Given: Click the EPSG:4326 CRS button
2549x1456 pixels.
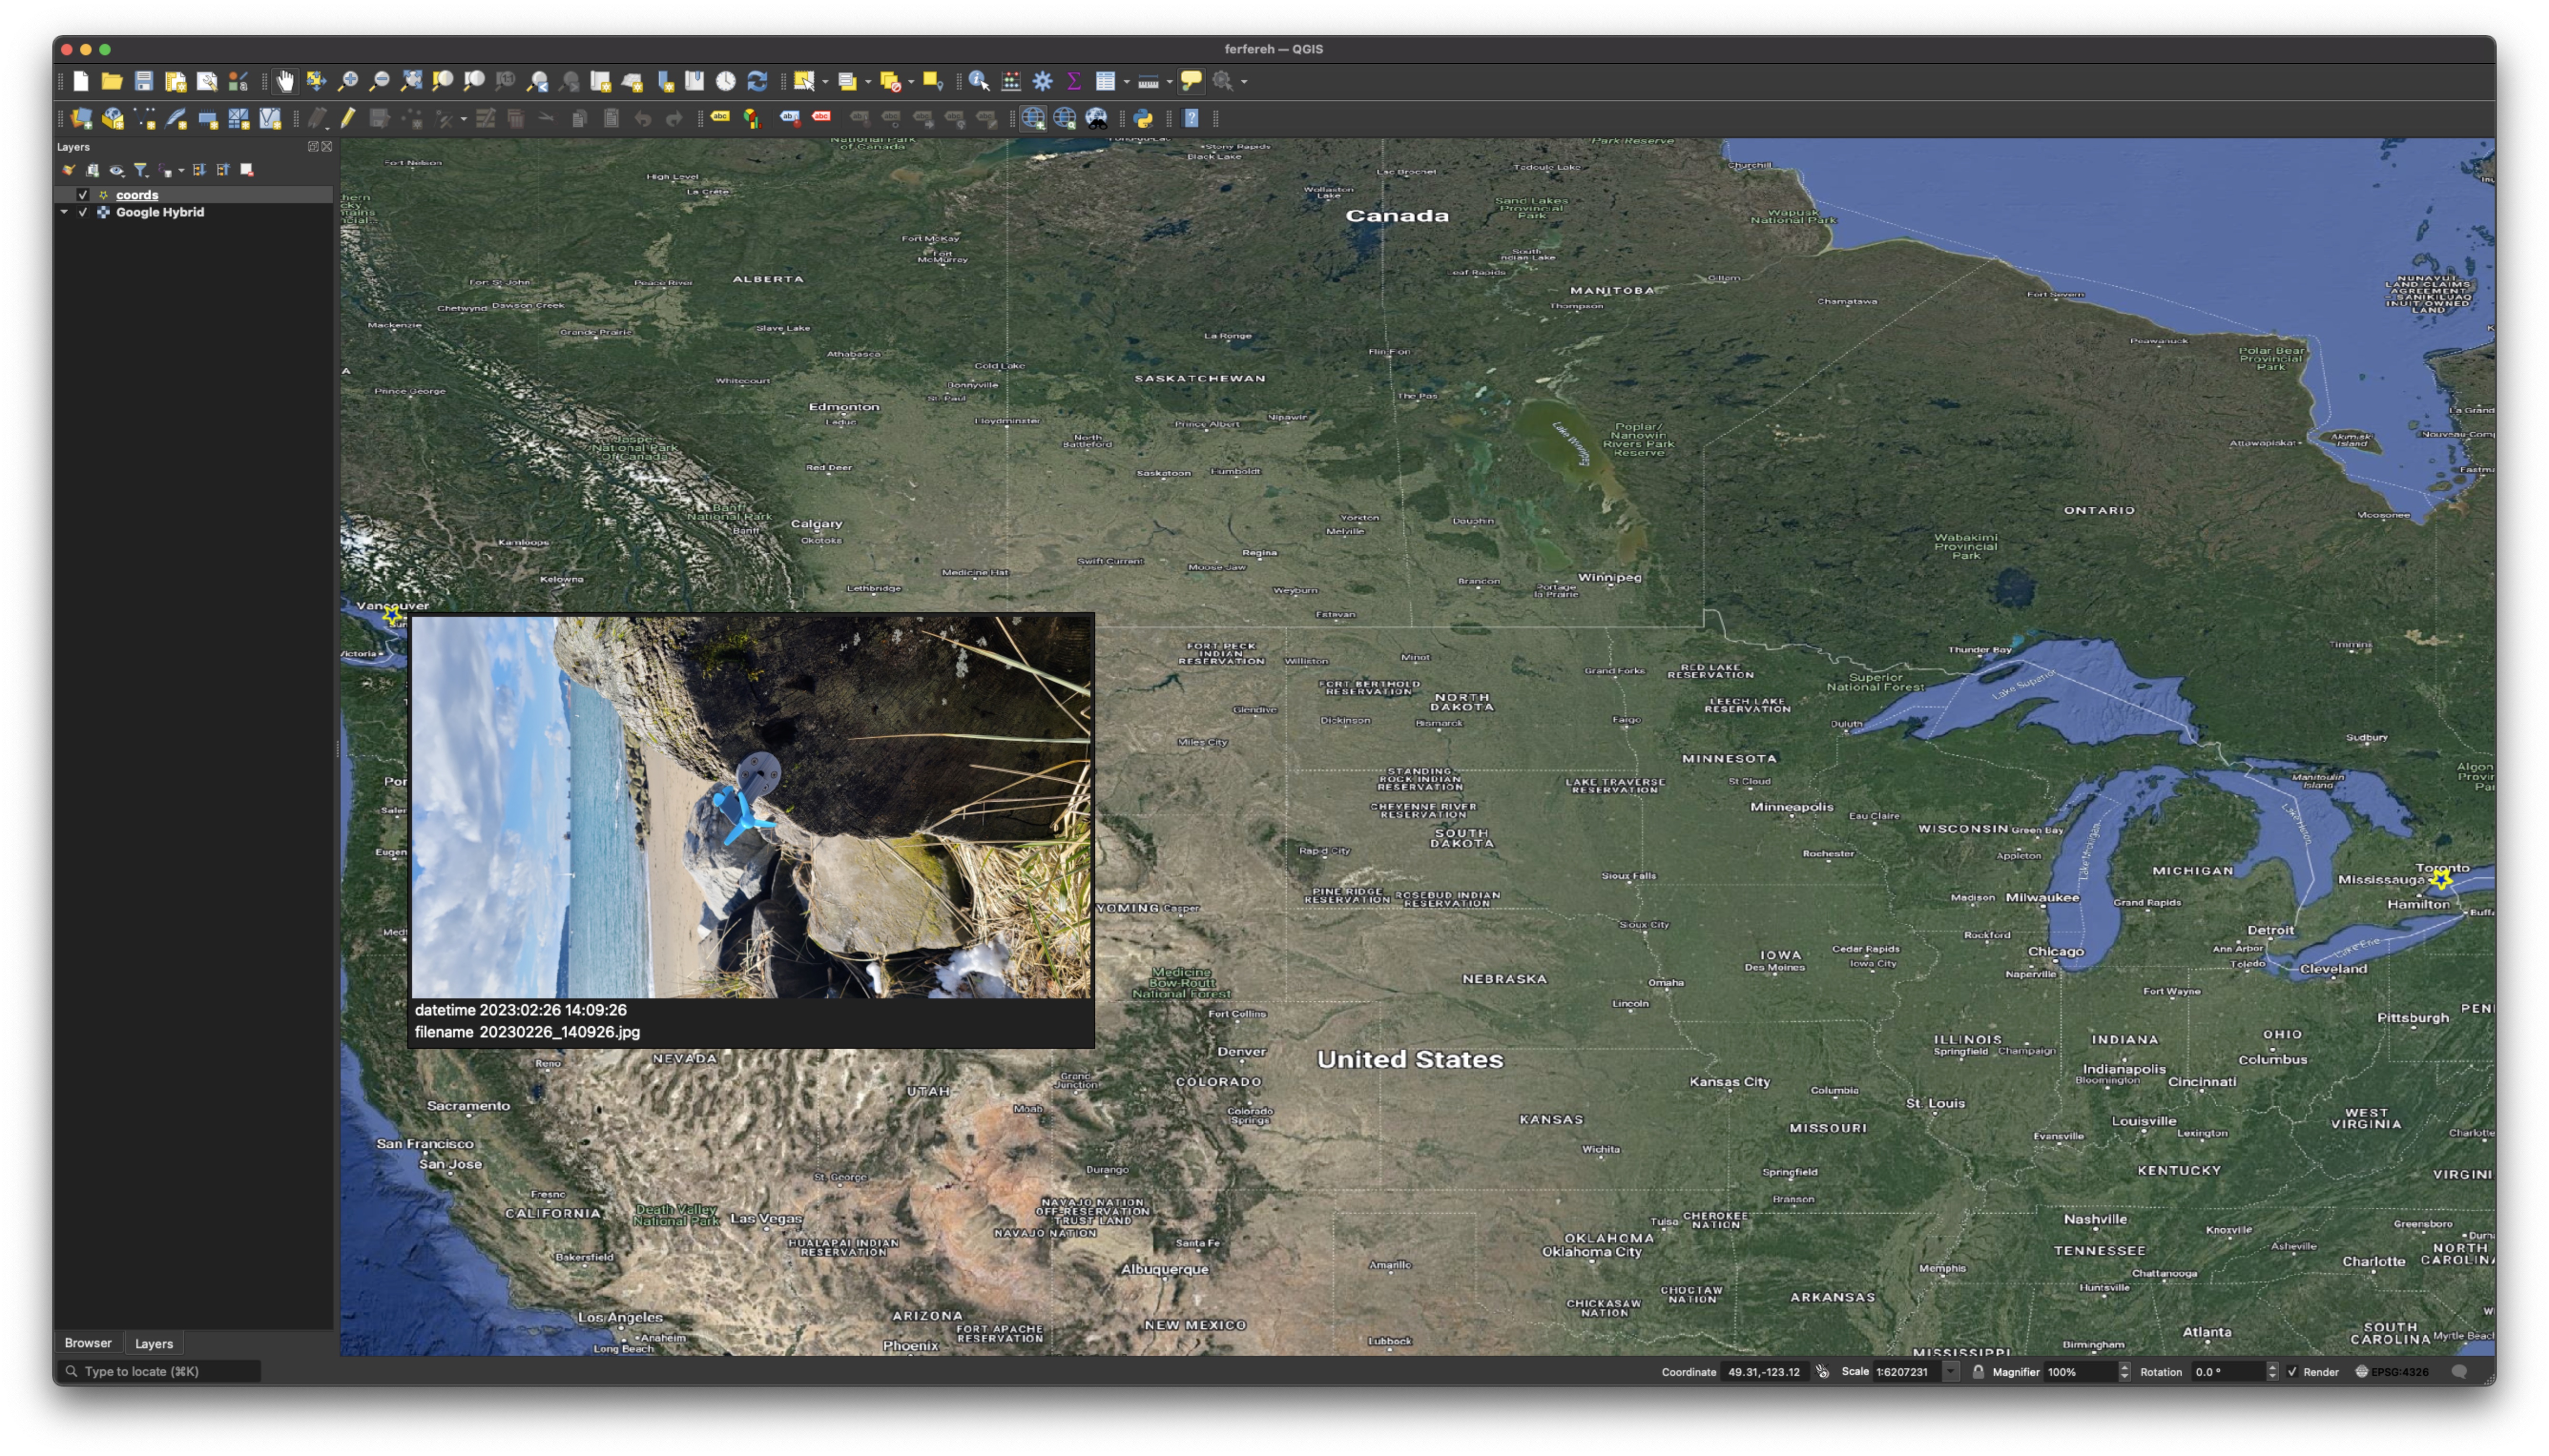Looking at the screenshot, I should 2391,1372.
